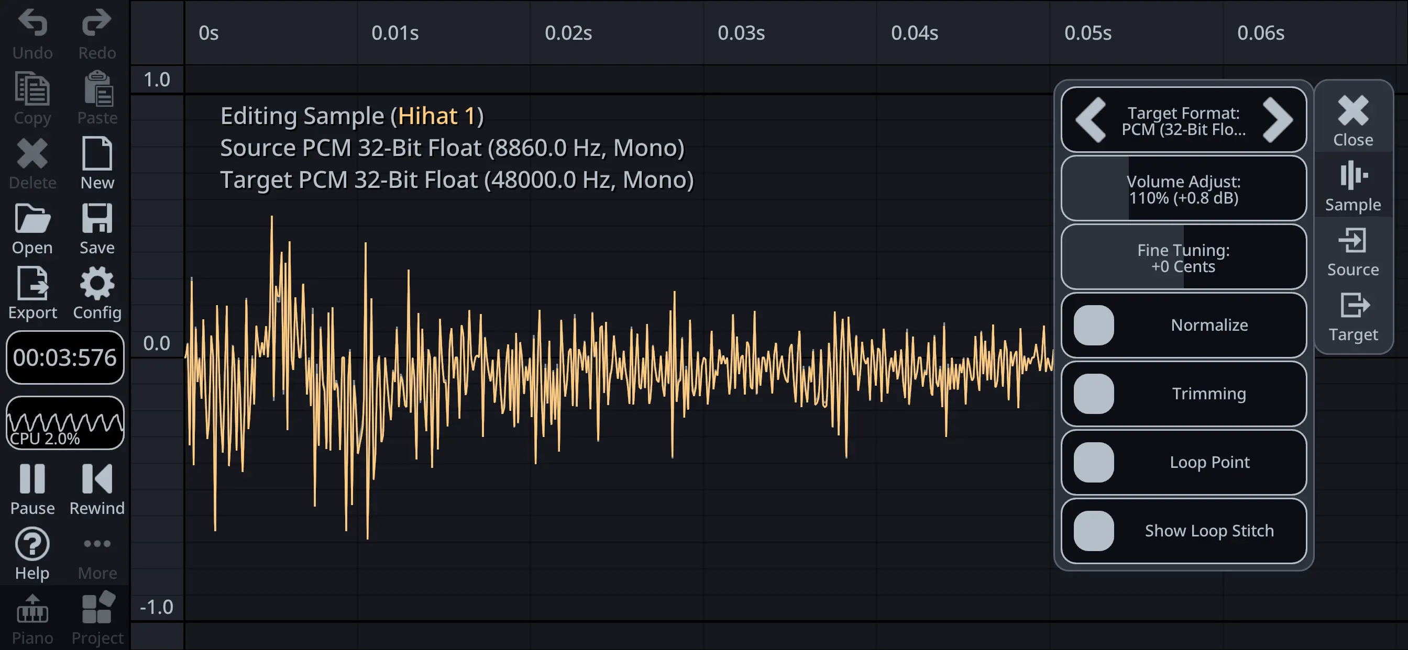Select previous Target Format with left chevron
1408x650 pixels.
1091,120
